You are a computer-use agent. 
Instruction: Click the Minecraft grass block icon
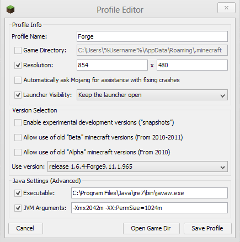point(10,9)
